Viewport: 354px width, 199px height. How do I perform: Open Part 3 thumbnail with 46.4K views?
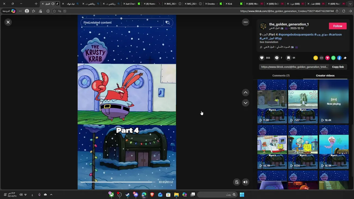(x=272, y=147)
